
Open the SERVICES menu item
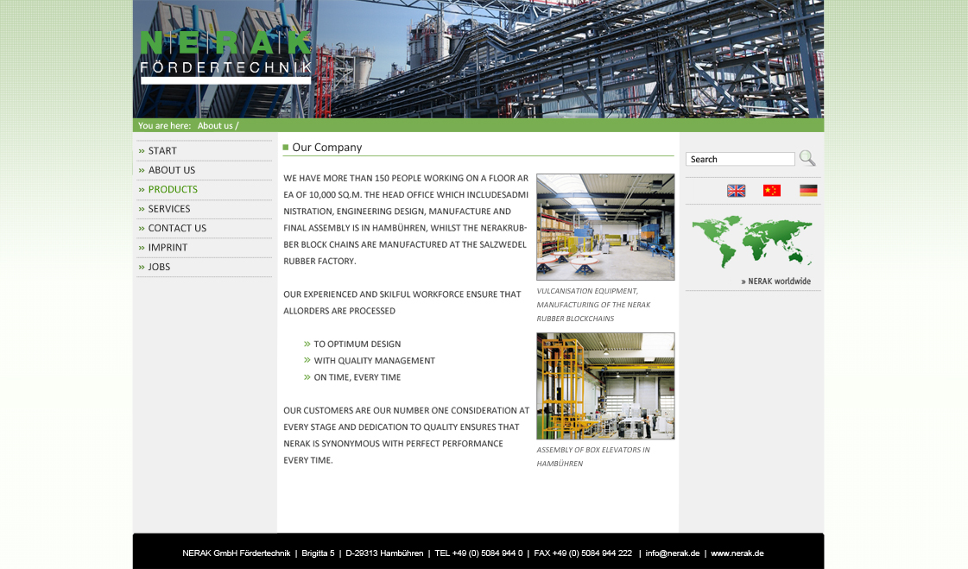pyautogui.click(x=169, y=209)
